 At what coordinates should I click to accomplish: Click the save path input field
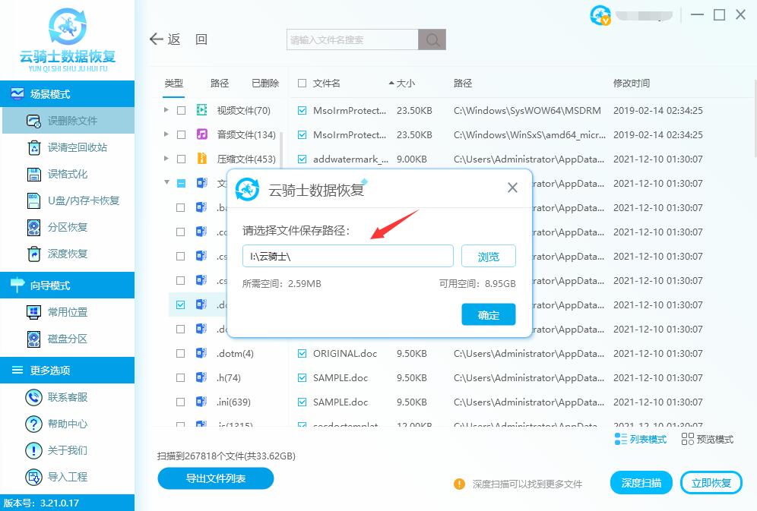coord(347,256)
